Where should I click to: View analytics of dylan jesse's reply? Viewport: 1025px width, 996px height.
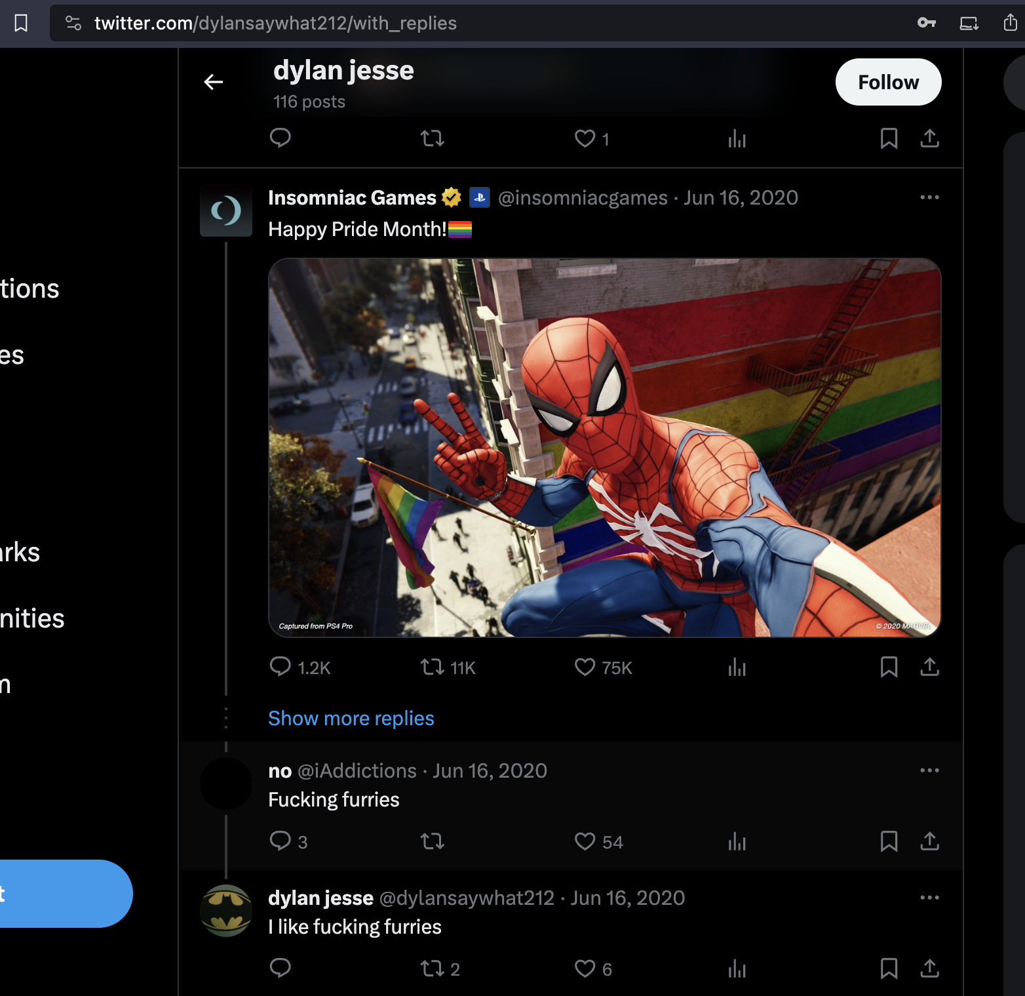(x=737, y=968)
